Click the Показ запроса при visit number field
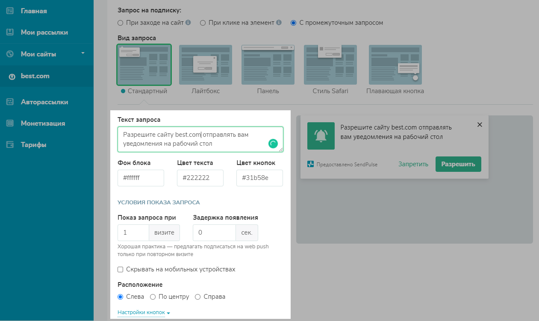The width and height of the screenshot is (539, 321). tap(133, 233)
